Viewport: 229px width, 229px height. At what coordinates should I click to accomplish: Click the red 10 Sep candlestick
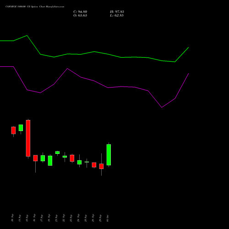coord(13,130)
